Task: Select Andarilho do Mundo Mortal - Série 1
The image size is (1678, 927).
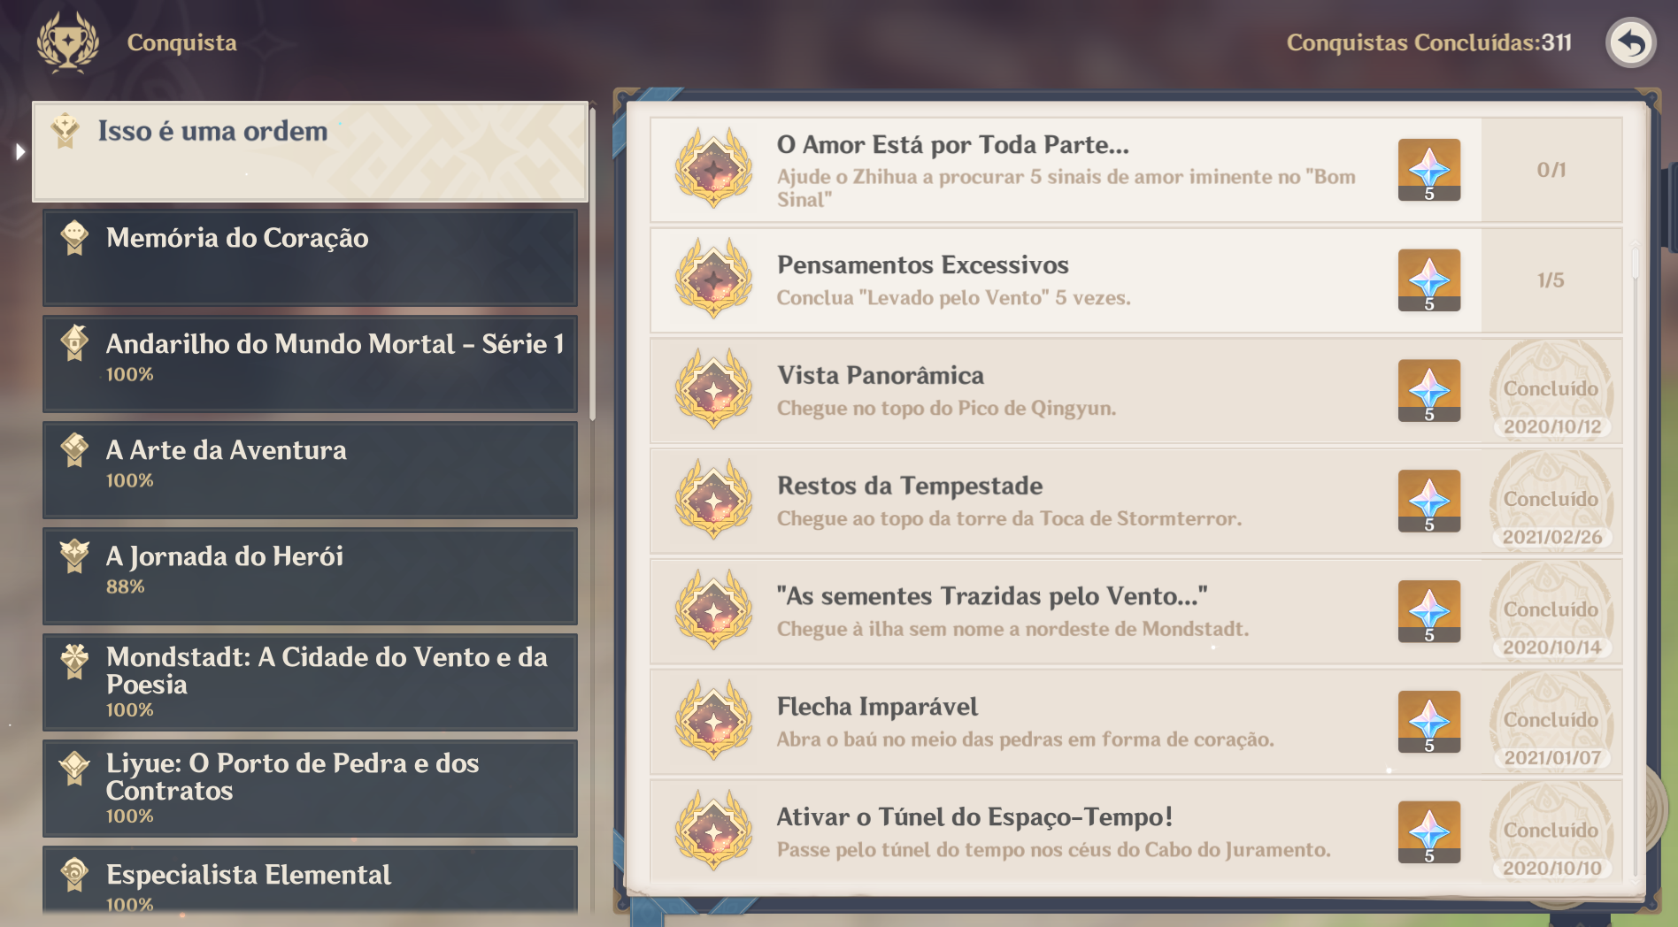Action: click(x=310, y=364)
